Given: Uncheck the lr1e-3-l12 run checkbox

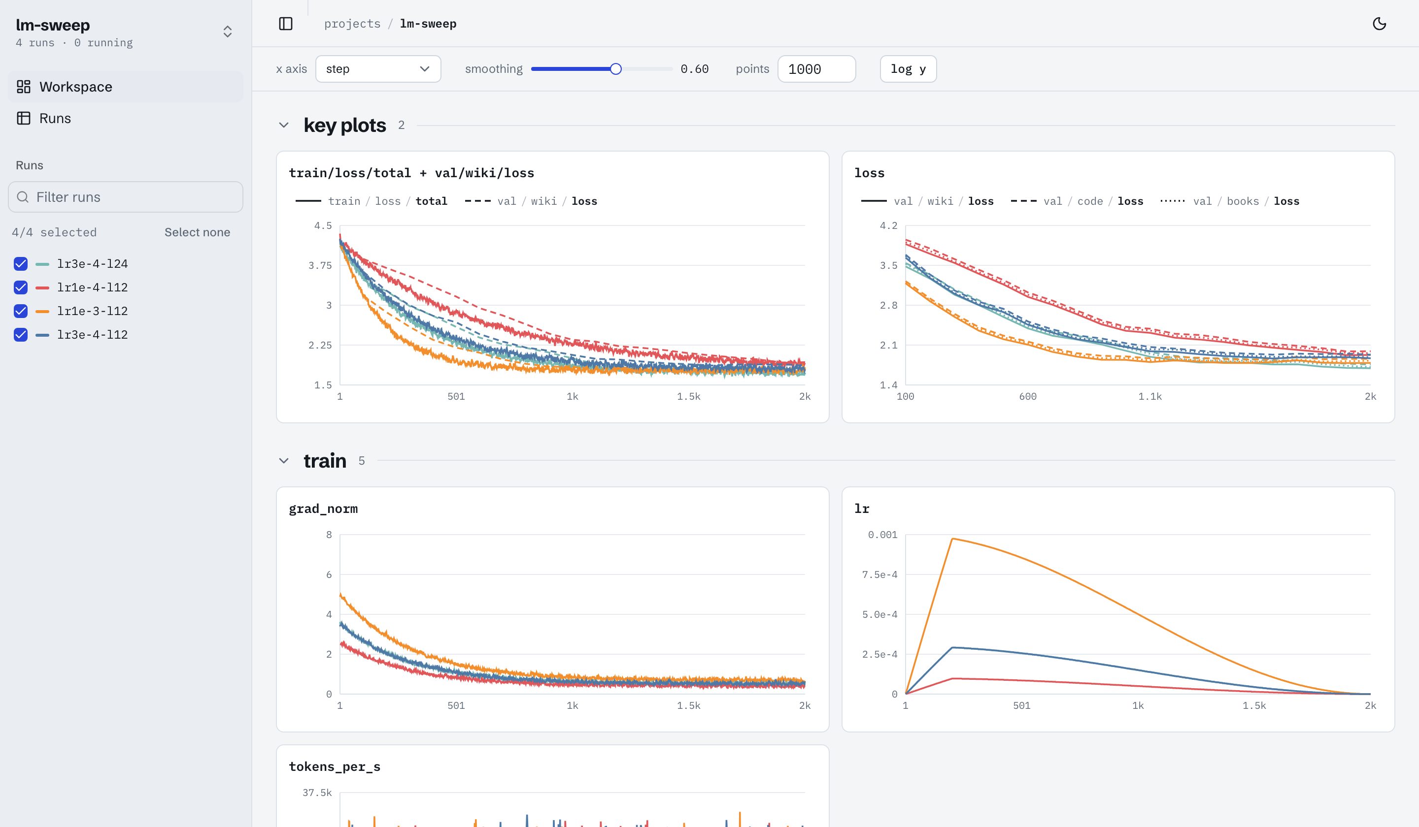Looking at the screenshot, I should point(21,311).
